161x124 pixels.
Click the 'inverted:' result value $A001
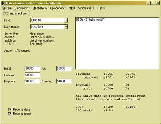[x=108, y=77]
